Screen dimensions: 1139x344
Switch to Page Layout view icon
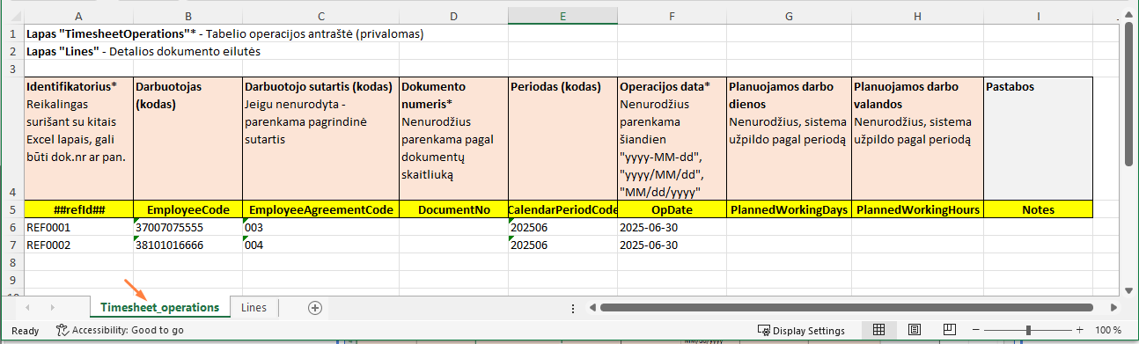(x=914, y=330)
